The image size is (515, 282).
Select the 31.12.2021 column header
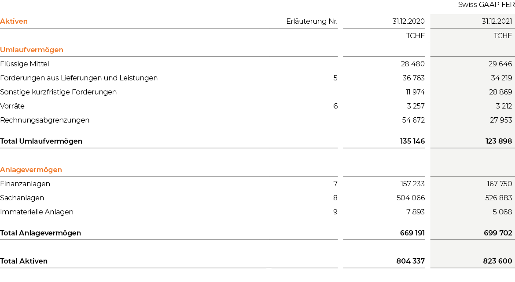497,22
